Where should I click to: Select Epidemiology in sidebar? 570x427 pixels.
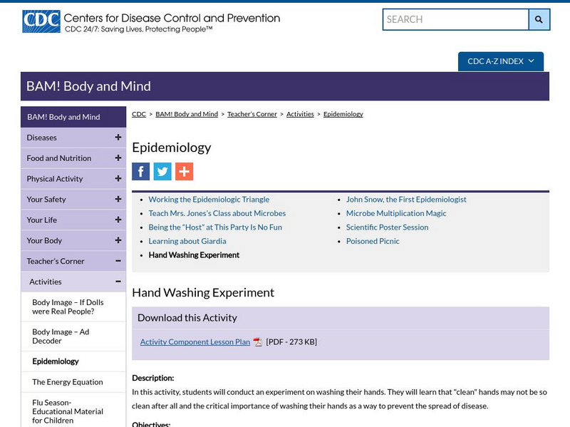[x=73, y=361]
